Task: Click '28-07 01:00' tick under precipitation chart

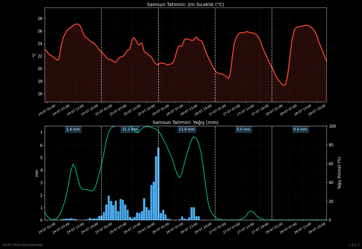Action: click(274, 229)
